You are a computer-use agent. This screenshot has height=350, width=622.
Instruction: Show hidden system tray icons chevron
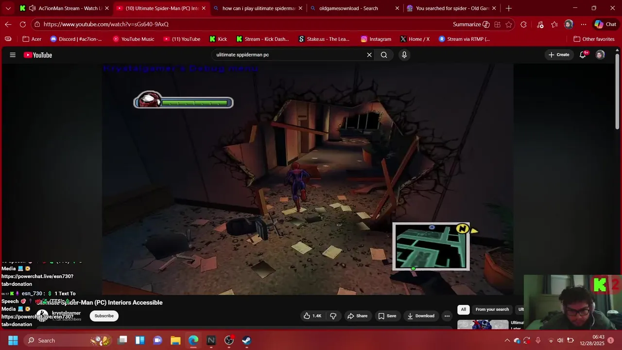tap(507, 340)
